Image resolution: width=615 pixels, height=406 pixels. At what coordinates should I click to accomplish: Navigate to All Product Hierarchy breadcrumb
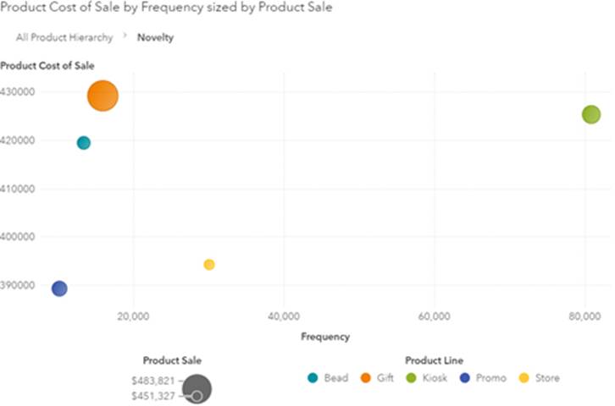[x=64, y=37]
